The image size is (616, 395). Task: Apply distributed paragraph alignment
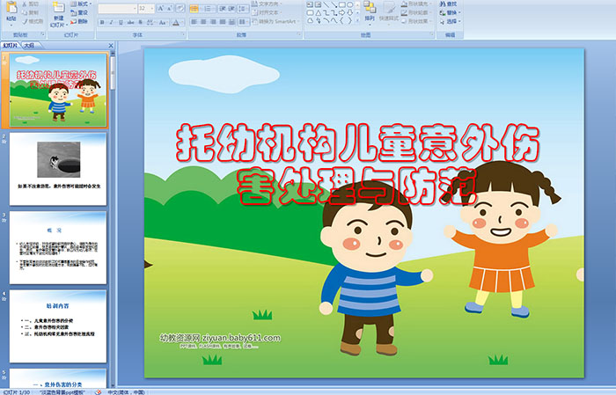point(231,22)
